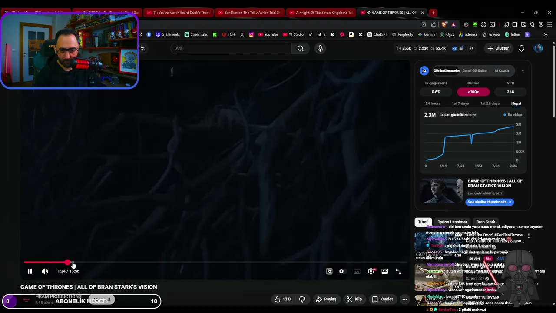Mute the video using the speaker icon
The image size is (556, 313).
pos(45,271)
